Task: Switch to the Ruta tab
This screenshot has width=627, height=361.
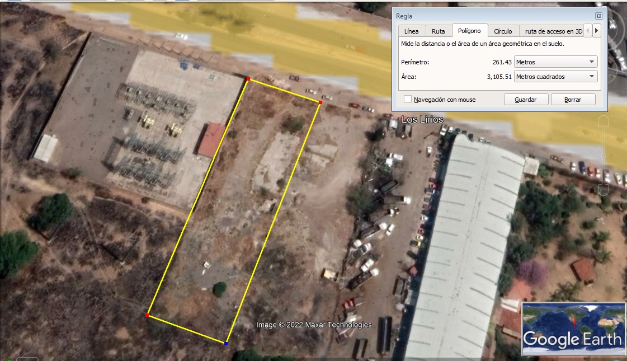Action: click(439, 31)
